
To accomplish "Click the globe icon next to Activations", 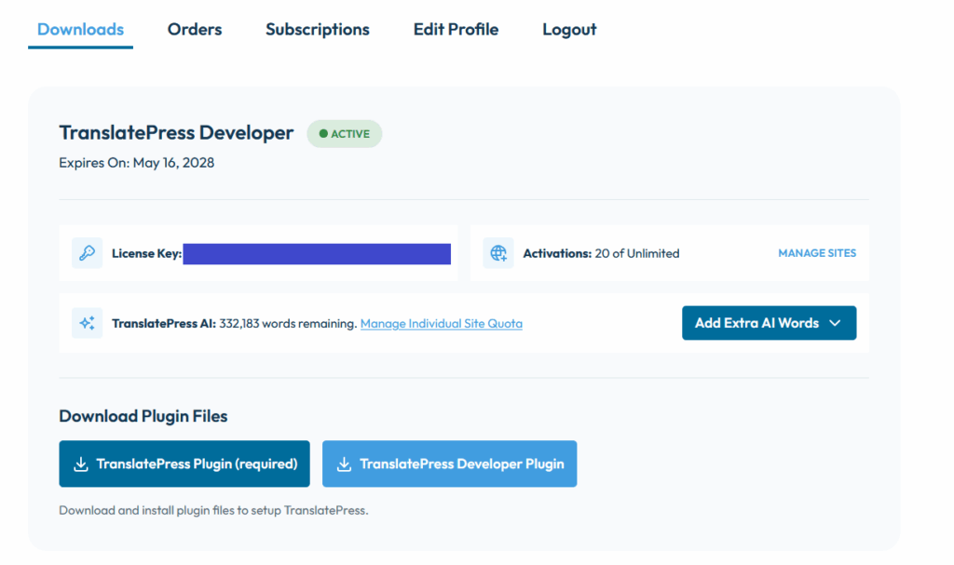I will point(498,253).
